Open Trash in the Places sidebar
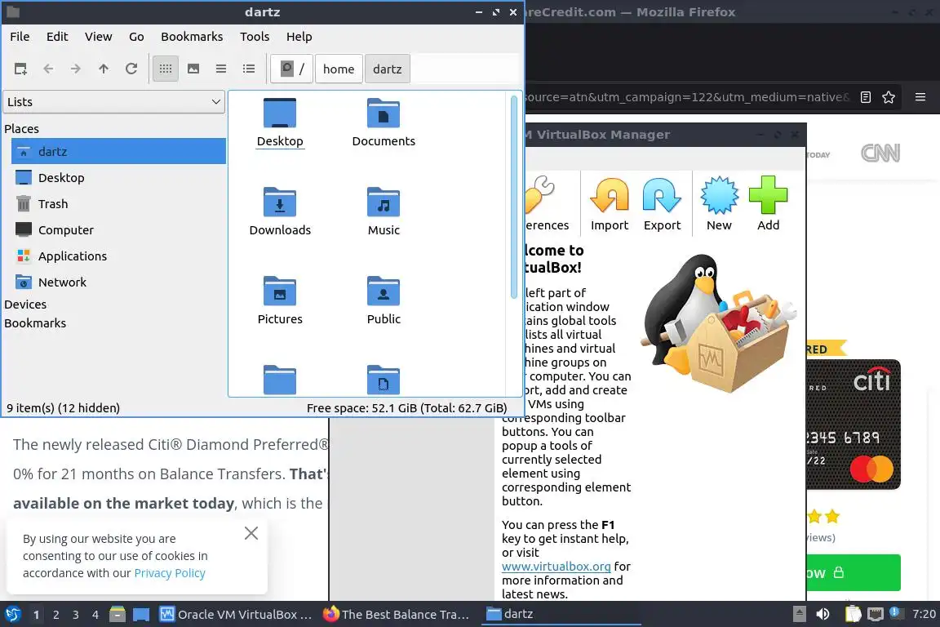 [118, 204]
